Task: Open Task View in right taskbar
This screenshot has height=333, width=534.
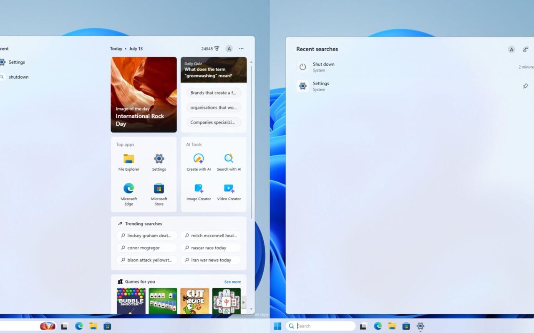Action: [x=364, y=326]
